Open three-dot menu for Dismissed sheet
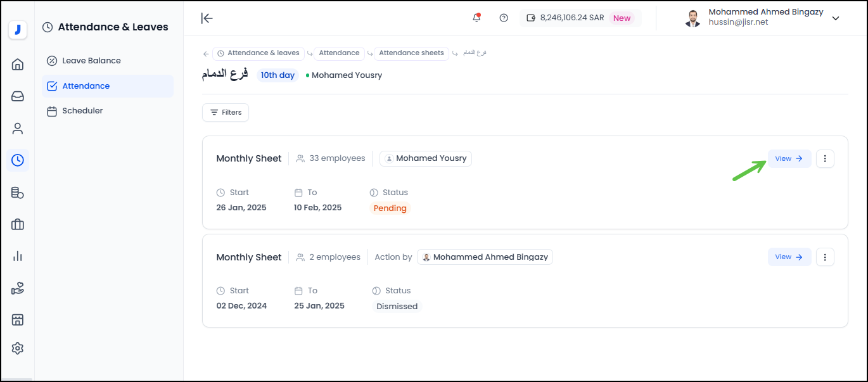Image resolution: width=868 pixels, height=382 pixels. (825, 257)
